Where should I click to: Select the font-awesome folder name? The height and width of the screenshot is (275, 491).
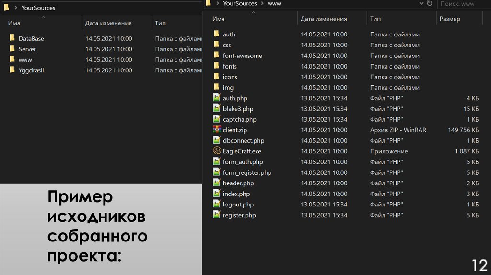(242, 56)
